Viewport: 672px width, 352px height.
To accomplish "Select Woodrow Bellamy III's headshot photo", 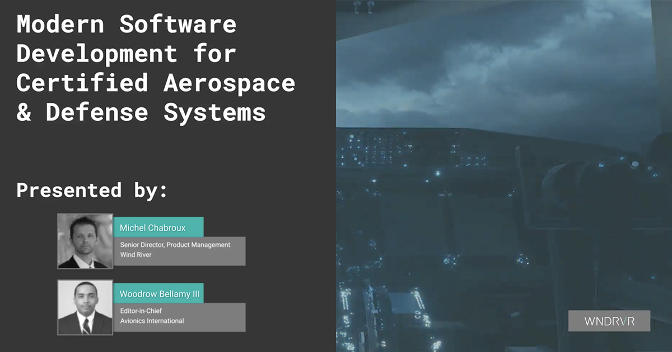I will tap(84, 307).
